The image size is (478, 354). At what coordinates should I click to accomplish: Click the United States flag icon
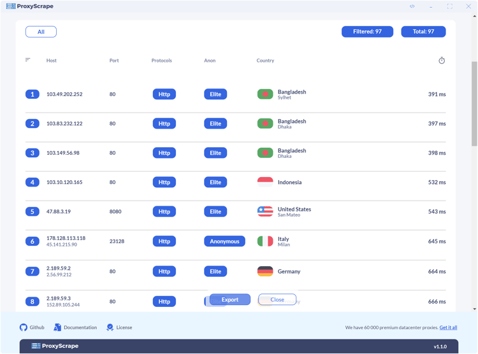[x=265, y=211]
